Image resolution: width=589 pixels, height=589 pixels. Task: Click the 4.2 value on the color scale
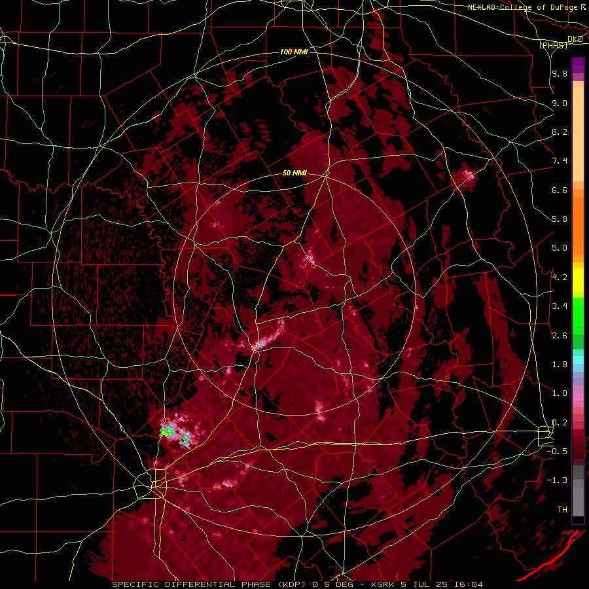click(x=560, y=277)
